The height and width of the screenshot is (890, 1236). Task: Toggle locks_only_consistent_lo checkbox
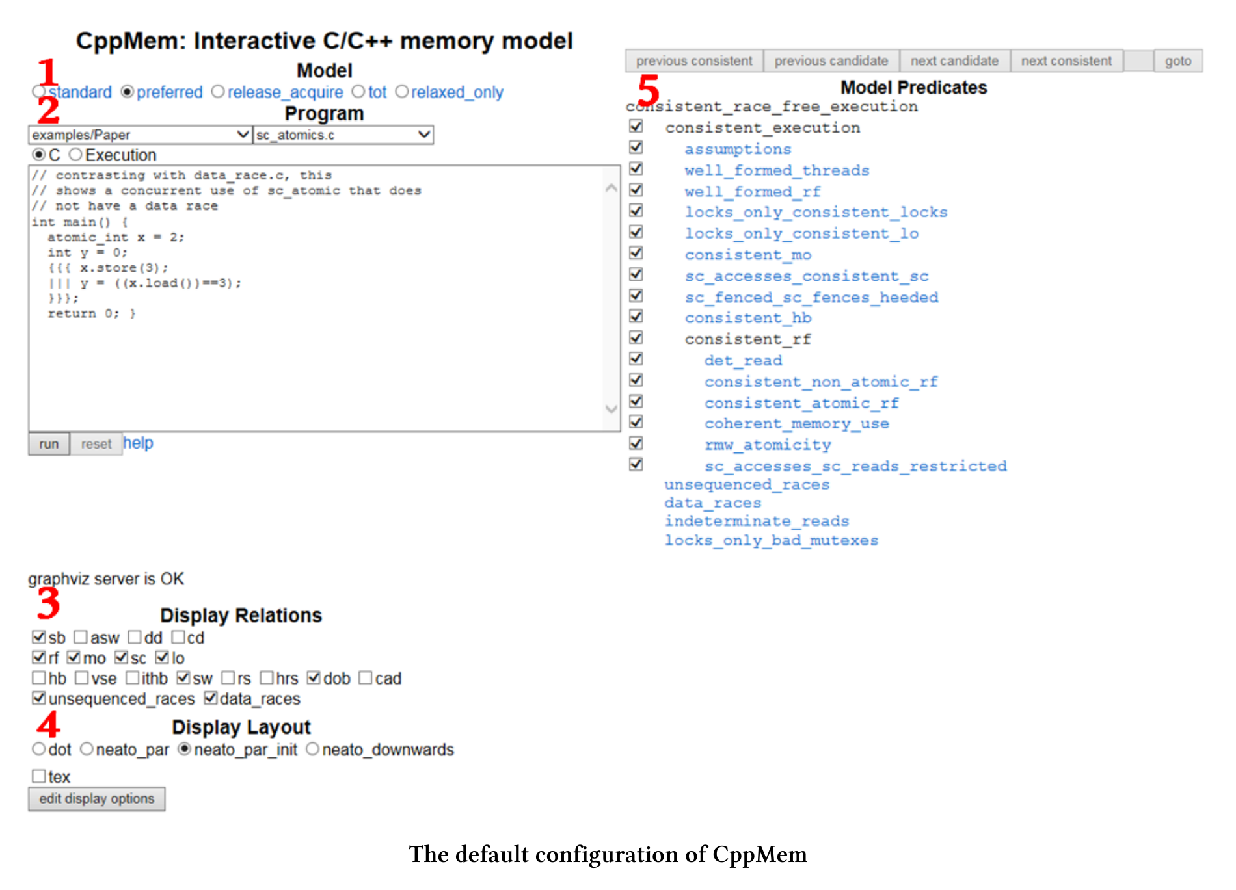636,232
